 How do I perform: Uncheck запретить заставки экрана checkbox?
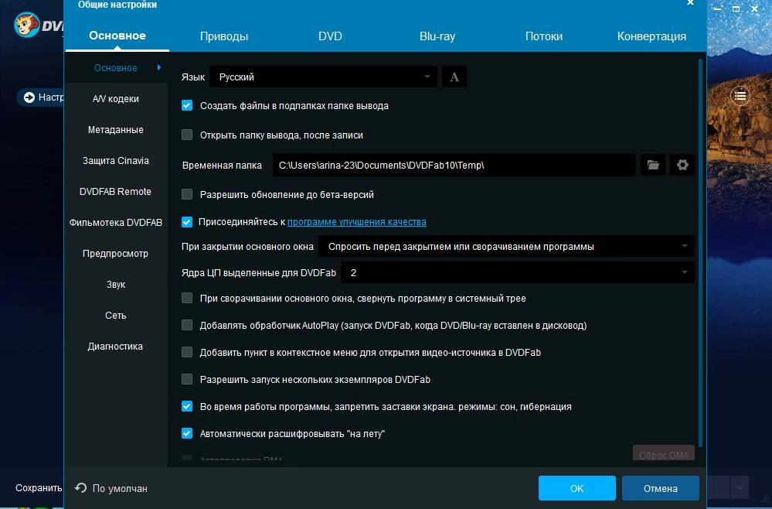point(186,407)
